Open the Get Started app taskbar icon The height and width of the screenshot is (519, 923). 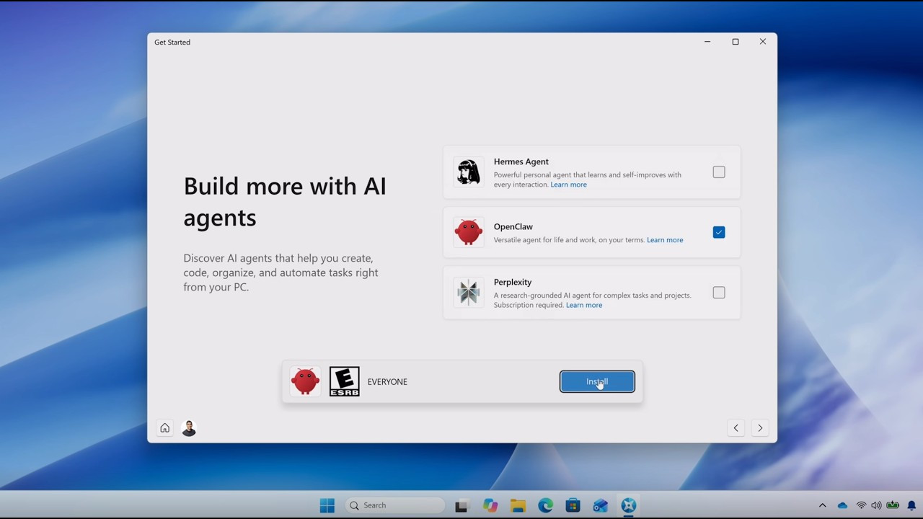click(x=629, y=505)
